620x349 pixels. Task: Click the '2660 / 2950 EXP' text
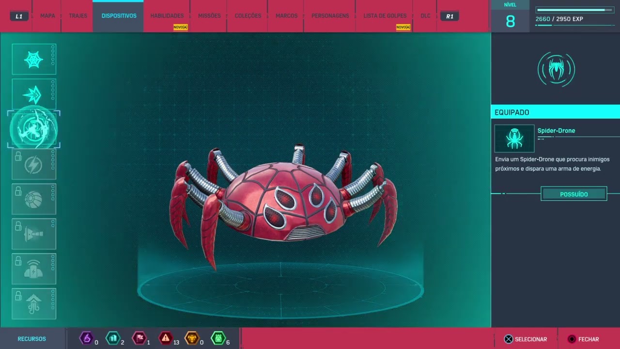click(x=559, y=19)
